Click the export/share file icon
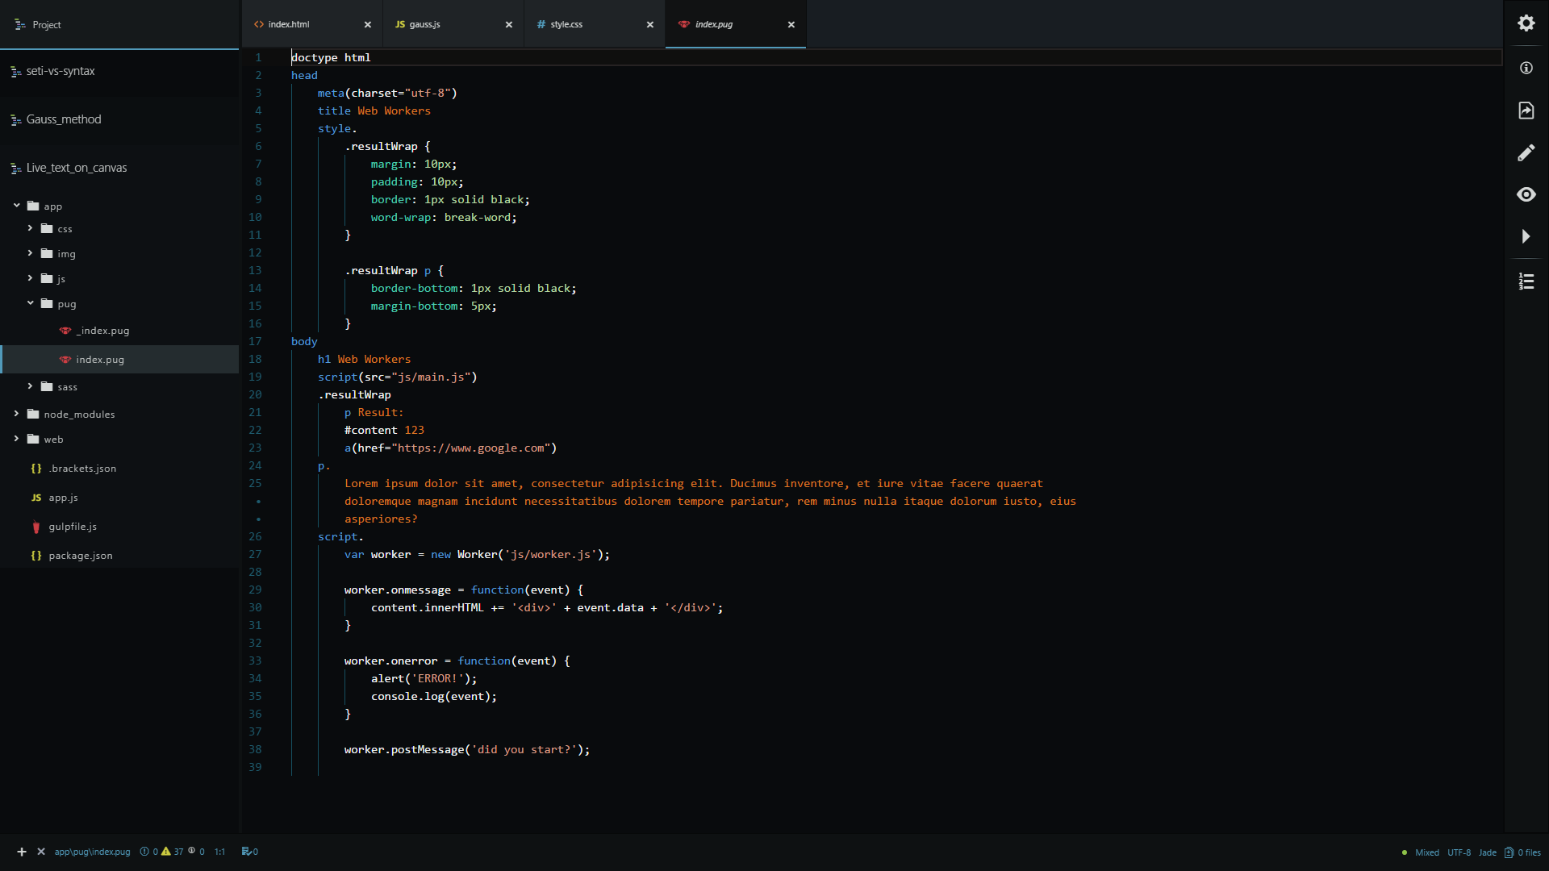The width and height of the screenshot is (1549, 871). [1526, 110]
